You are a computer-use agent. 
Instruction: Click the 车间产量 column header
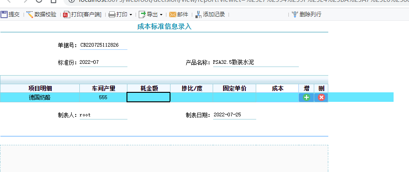coord(103,88)
